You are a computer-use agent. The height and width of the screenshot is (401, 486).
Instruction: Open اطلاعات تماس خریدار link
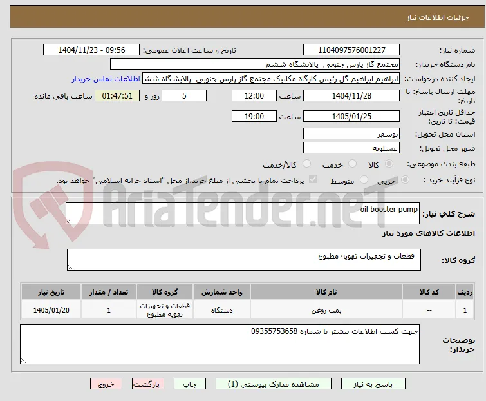point(106,79)
